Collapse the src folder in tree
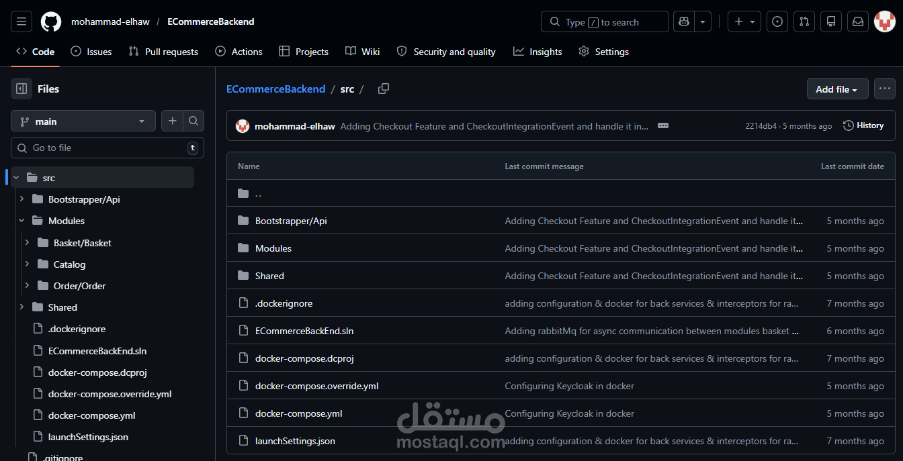Screen dimensions: 903x461 point(15,178)
